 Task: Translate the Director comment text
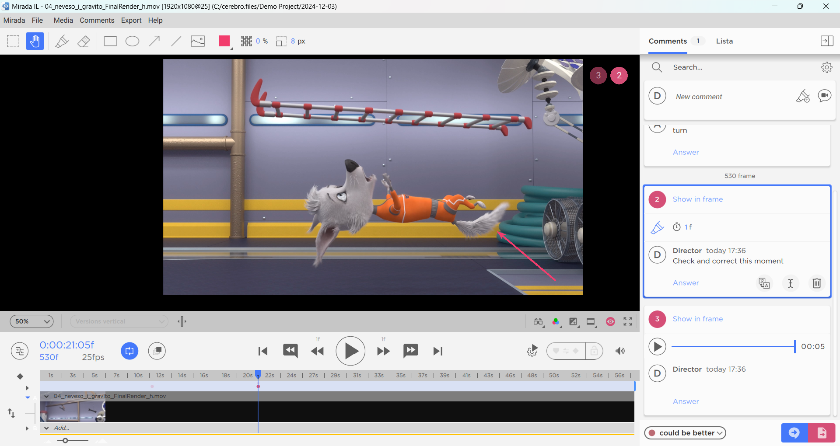tap(764, 283)
